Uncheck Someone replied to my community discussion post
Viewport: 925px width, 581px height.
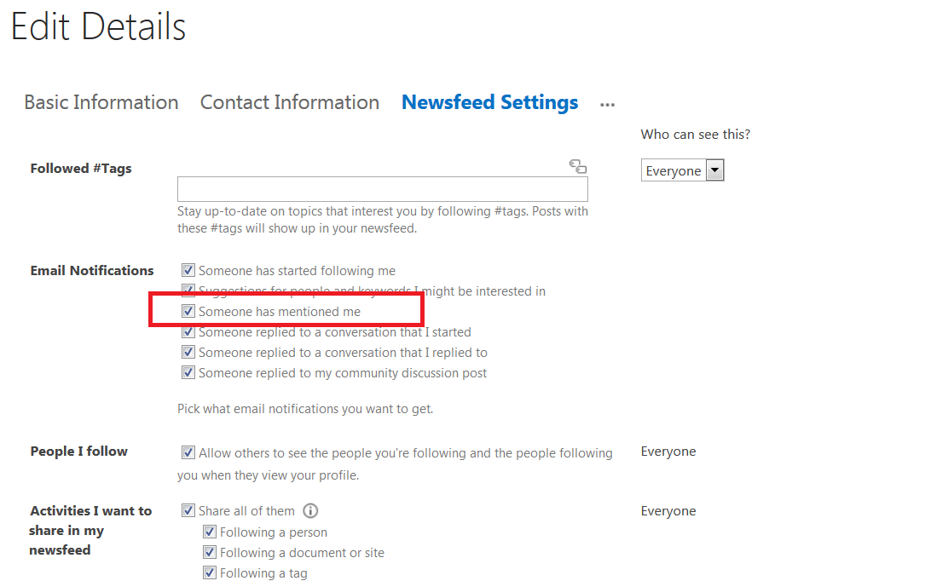pyautogui.click(x=188, y=372)
